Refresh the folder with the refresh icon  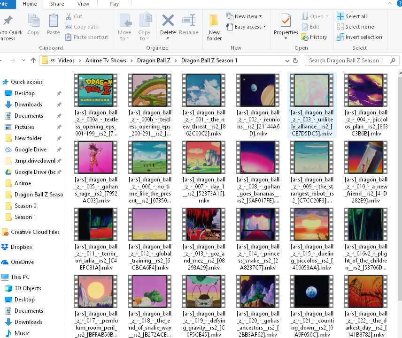tap(295, 60)
